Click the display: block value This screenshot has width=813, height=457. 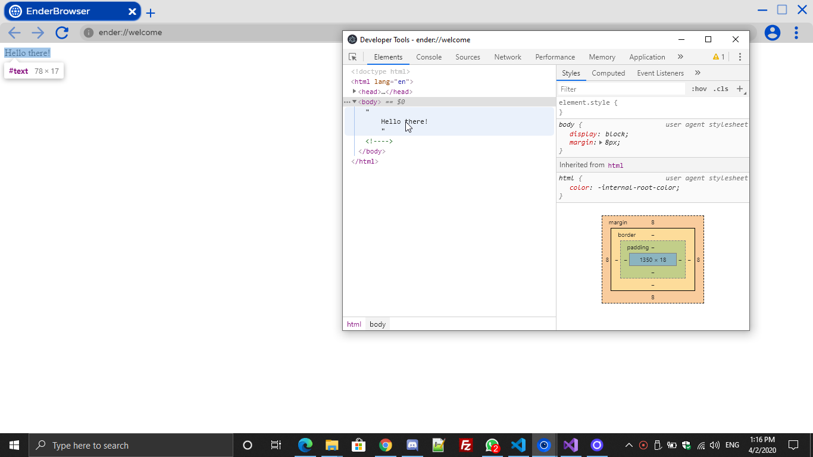pos(617,134)
